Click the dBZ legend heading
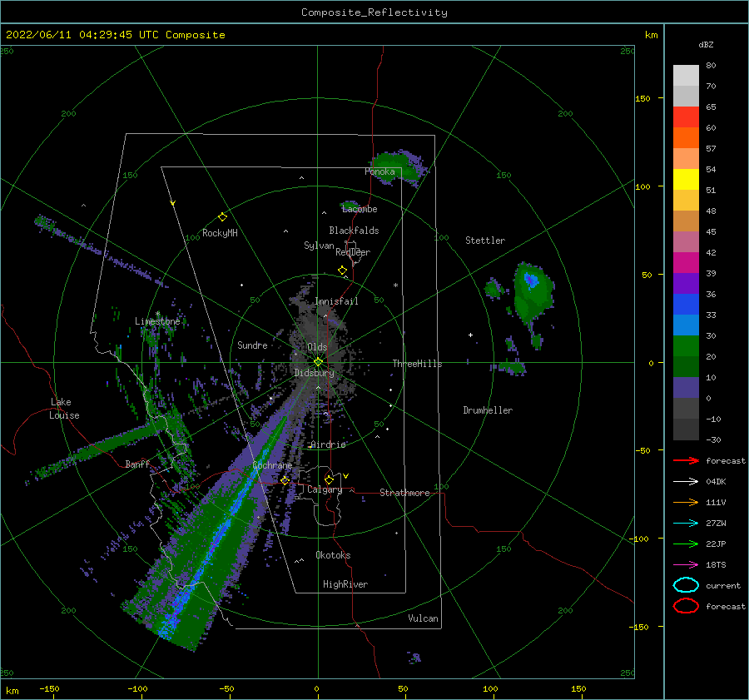 pyautogui.click(x=706, y=44)
